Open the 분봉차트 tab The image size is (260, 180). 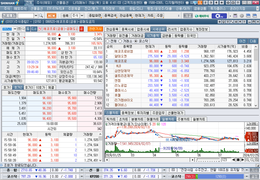pos(137,119)
